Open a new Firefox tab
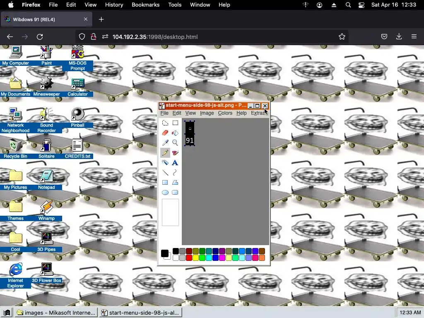This screenshot has height=318, width=424. pos(101,19)
